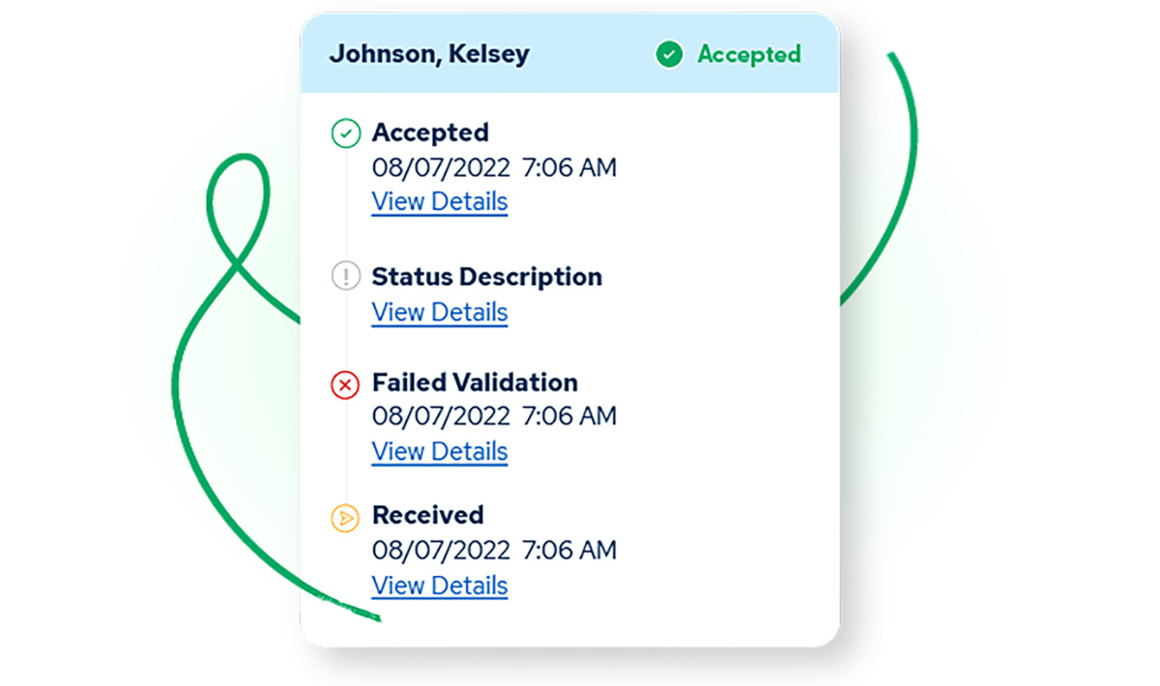Click the Accepted entry timestamp 08/07/2022 7:06 AM
This screenshot has width=1160, height=686.
point(494,168)
